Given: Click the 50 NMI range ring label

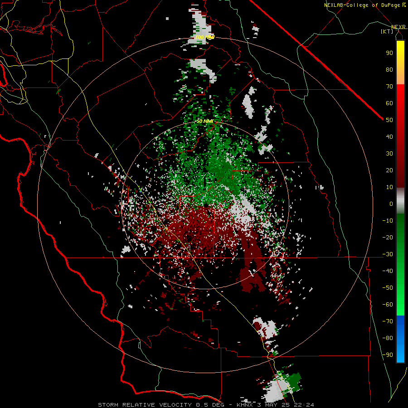Looking at the screenshot, I should coord(205,121).
